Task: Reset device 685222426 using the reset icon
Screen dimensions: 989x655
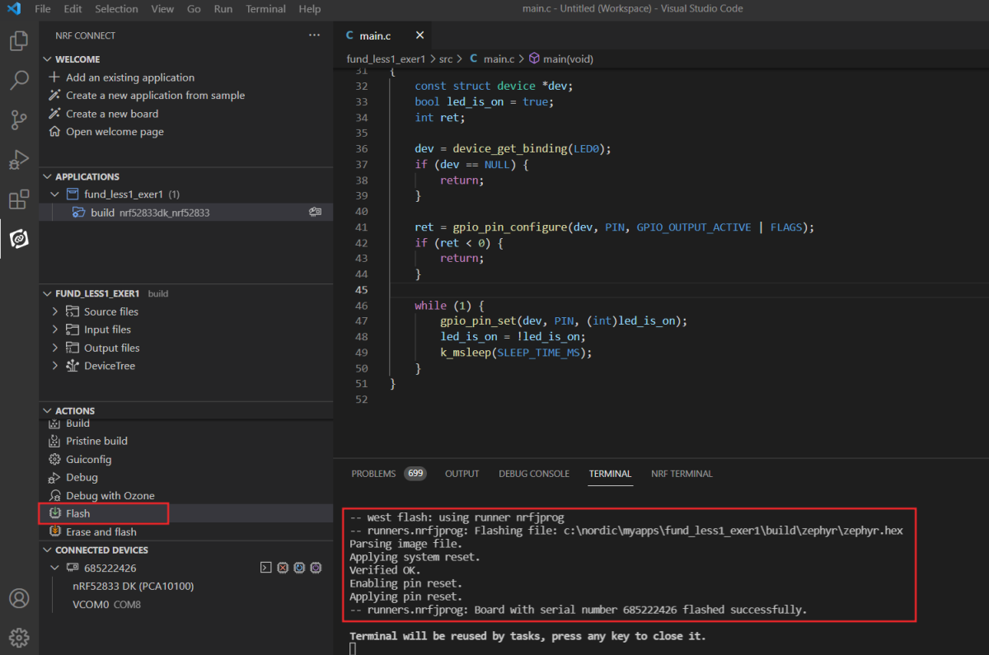Action: coord(299,568)
